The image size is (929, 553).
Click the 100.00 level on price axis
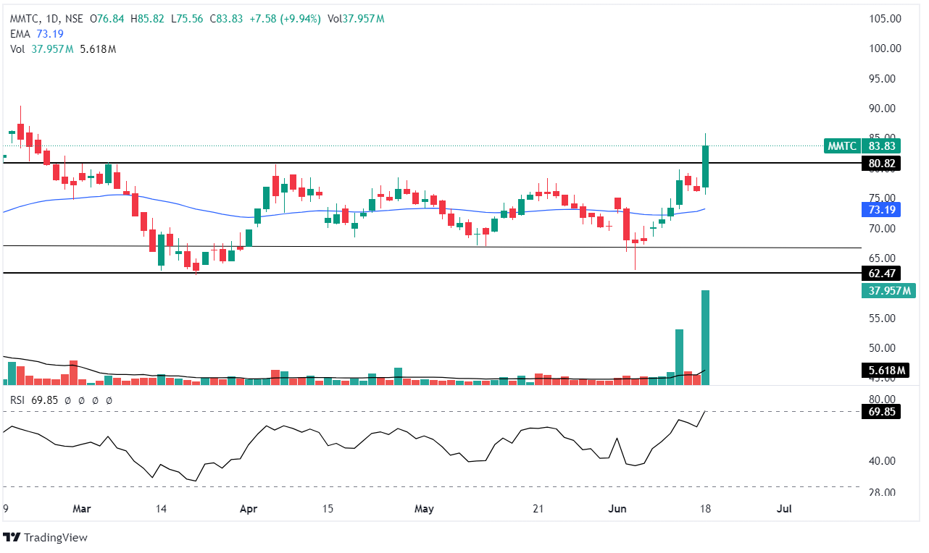884,48
